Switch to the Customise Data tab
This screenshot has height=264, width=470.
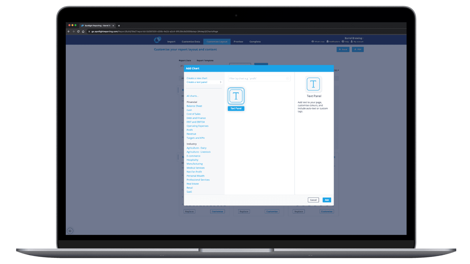pyautogui.click(x=191, y=42)
